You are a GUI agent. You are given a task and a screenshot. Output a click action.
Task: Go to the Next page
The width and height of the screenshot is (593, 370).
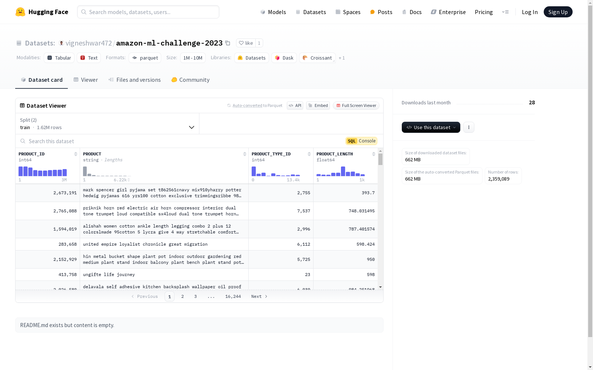tap(259, 296)
